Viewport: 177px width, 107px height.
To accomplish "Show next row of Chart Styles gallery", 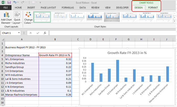I will [174, 18].
